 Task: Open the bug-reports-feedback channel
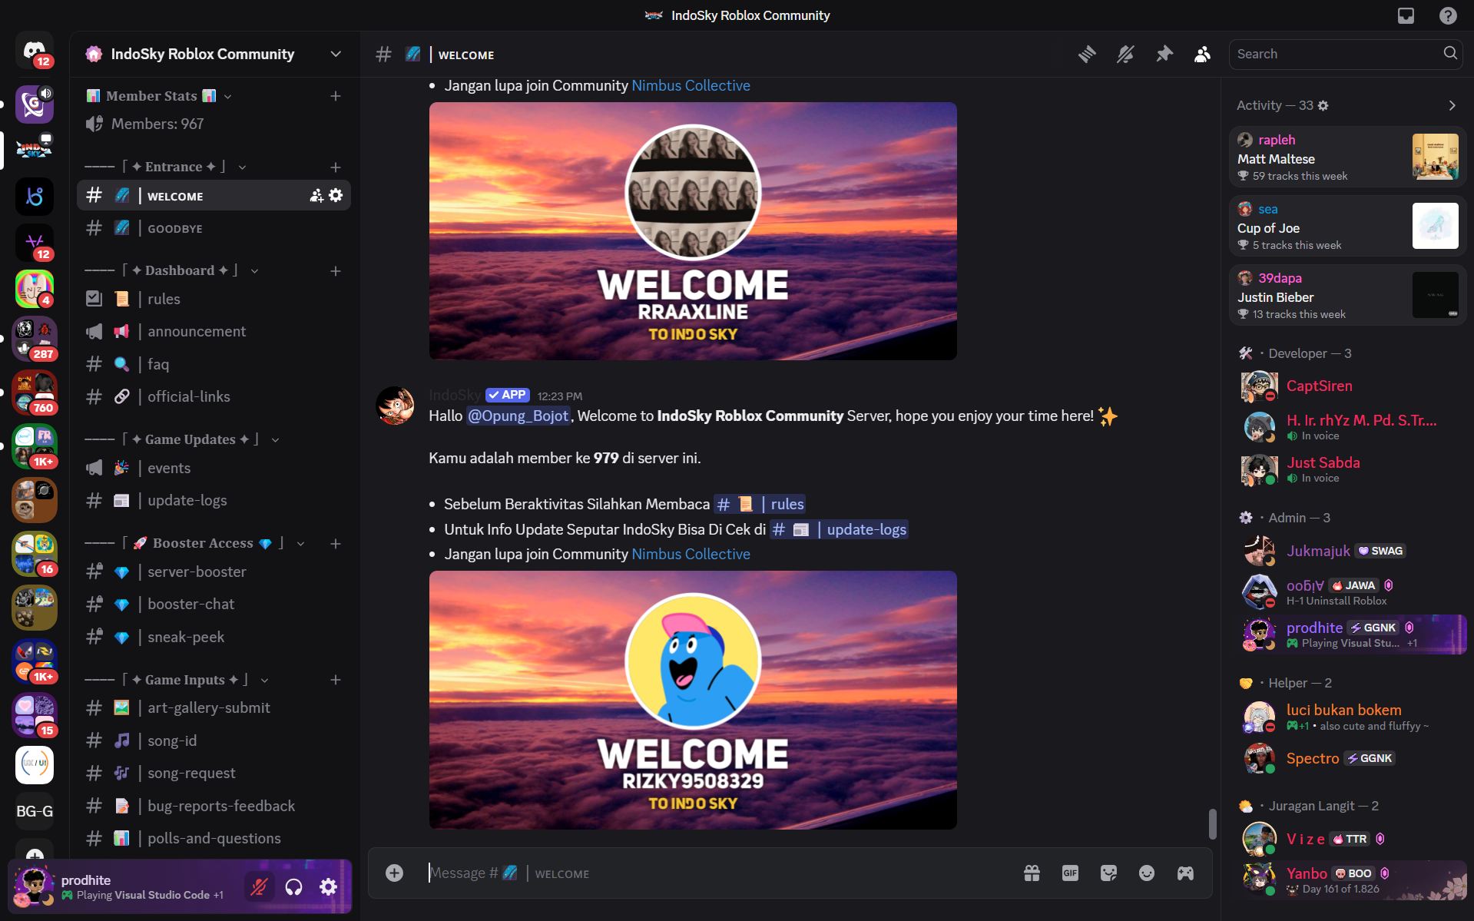214,806
